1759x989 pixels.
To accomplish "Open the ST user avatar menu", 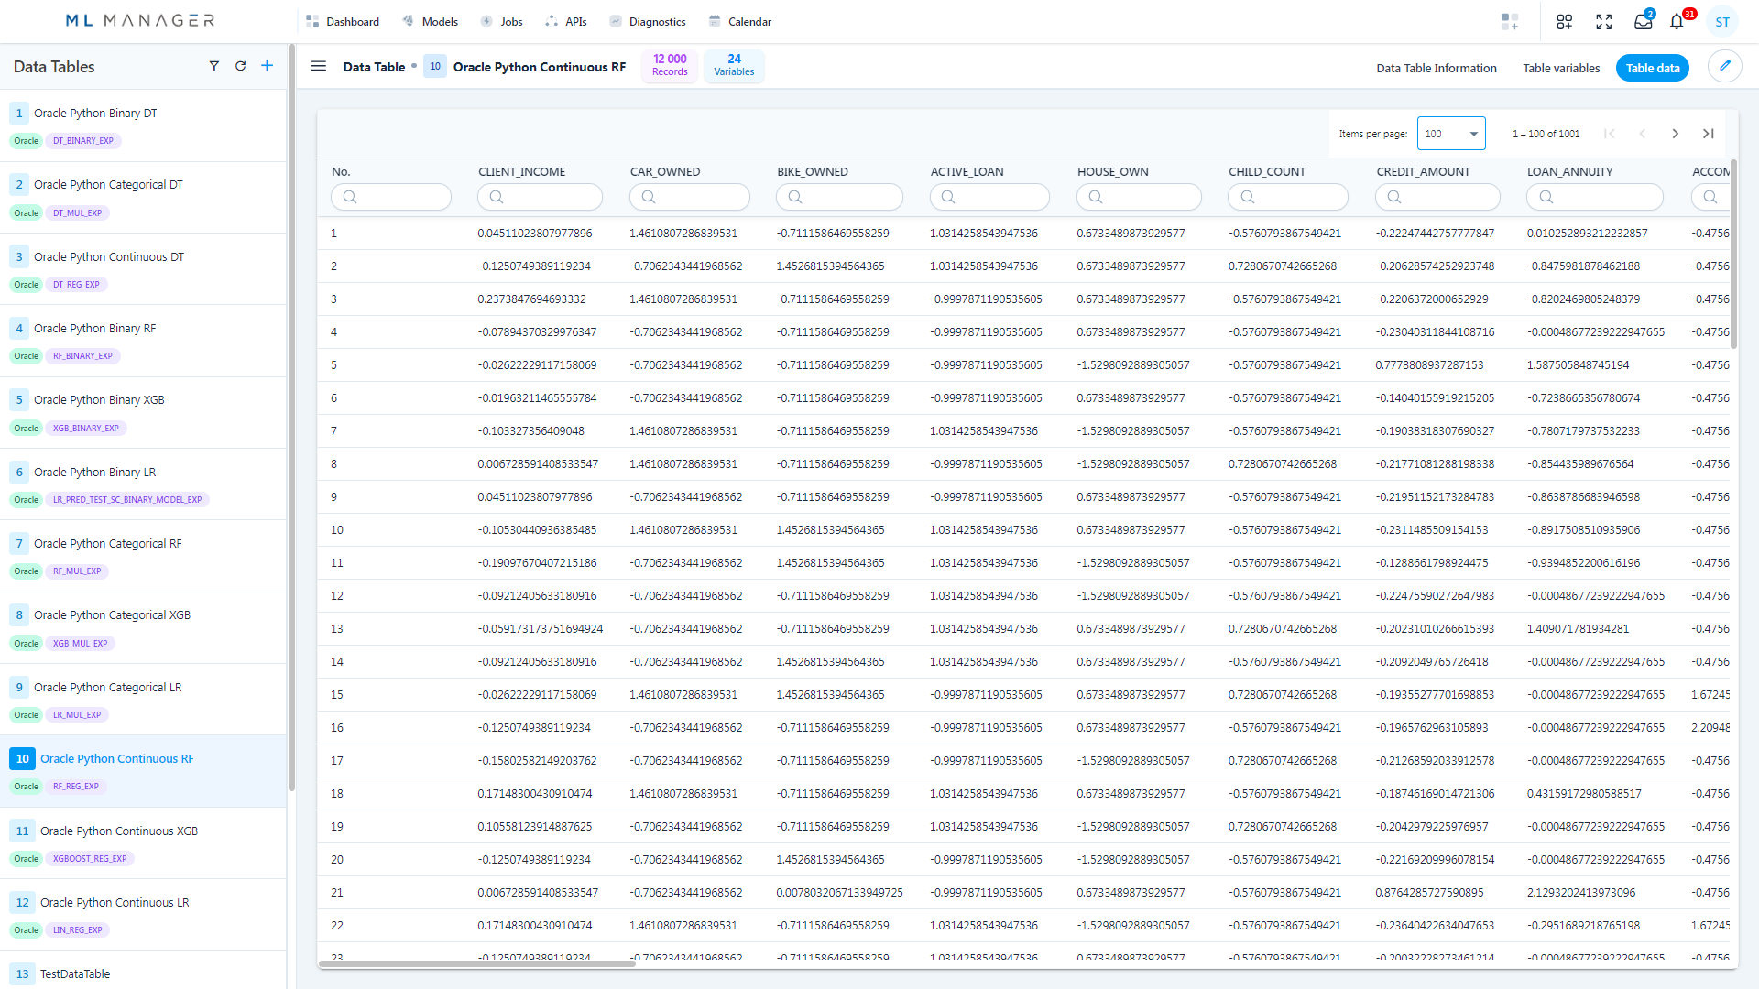I will click(x=1722, y=22).
